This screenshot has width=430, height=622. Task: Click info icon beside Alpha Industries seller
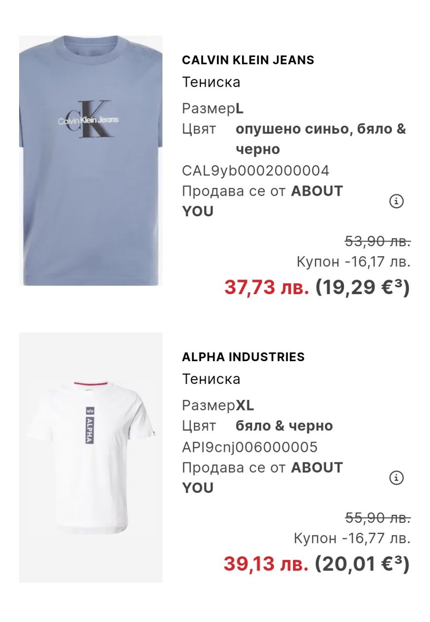pos(396,478)
